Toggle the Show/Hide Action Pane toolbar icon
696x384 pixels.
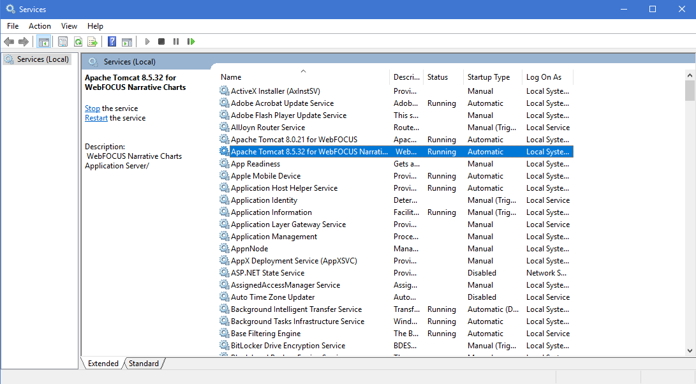127,41
